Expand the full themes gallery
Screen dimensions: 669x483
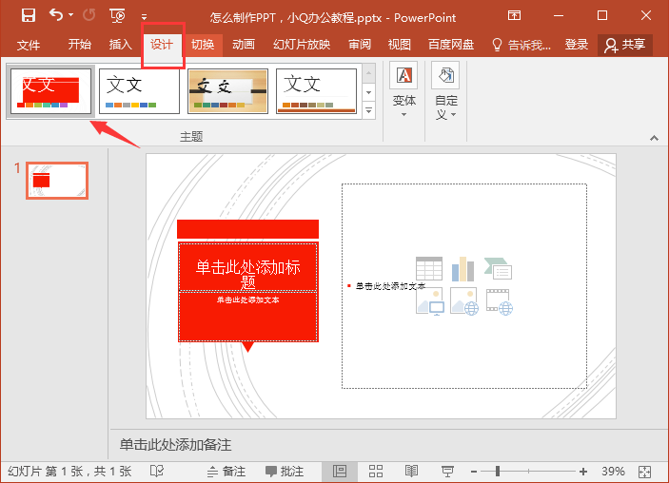tap(368, 110)
